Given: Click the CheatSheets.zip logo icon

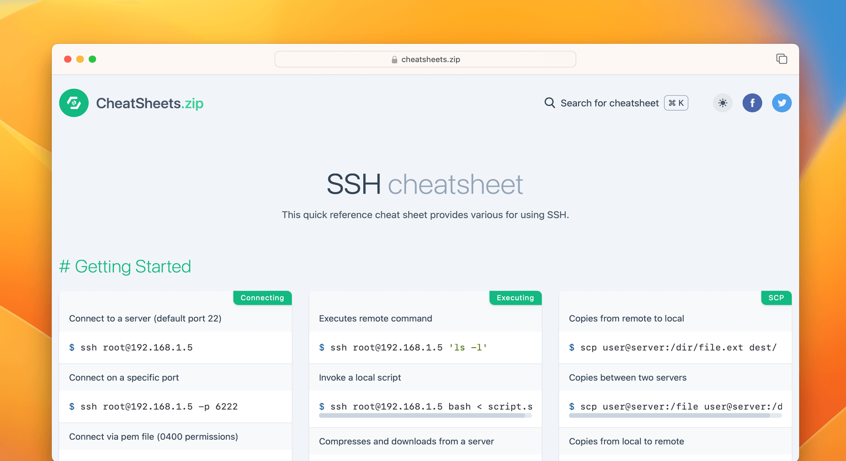Looking at the screenshot, I should tap(74, 103).
